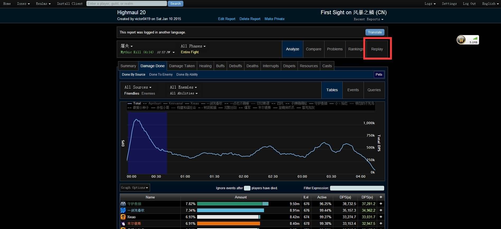Open the Zones dropdown menu
Viewport: 501px width, 229px height.
pos(23,4)
